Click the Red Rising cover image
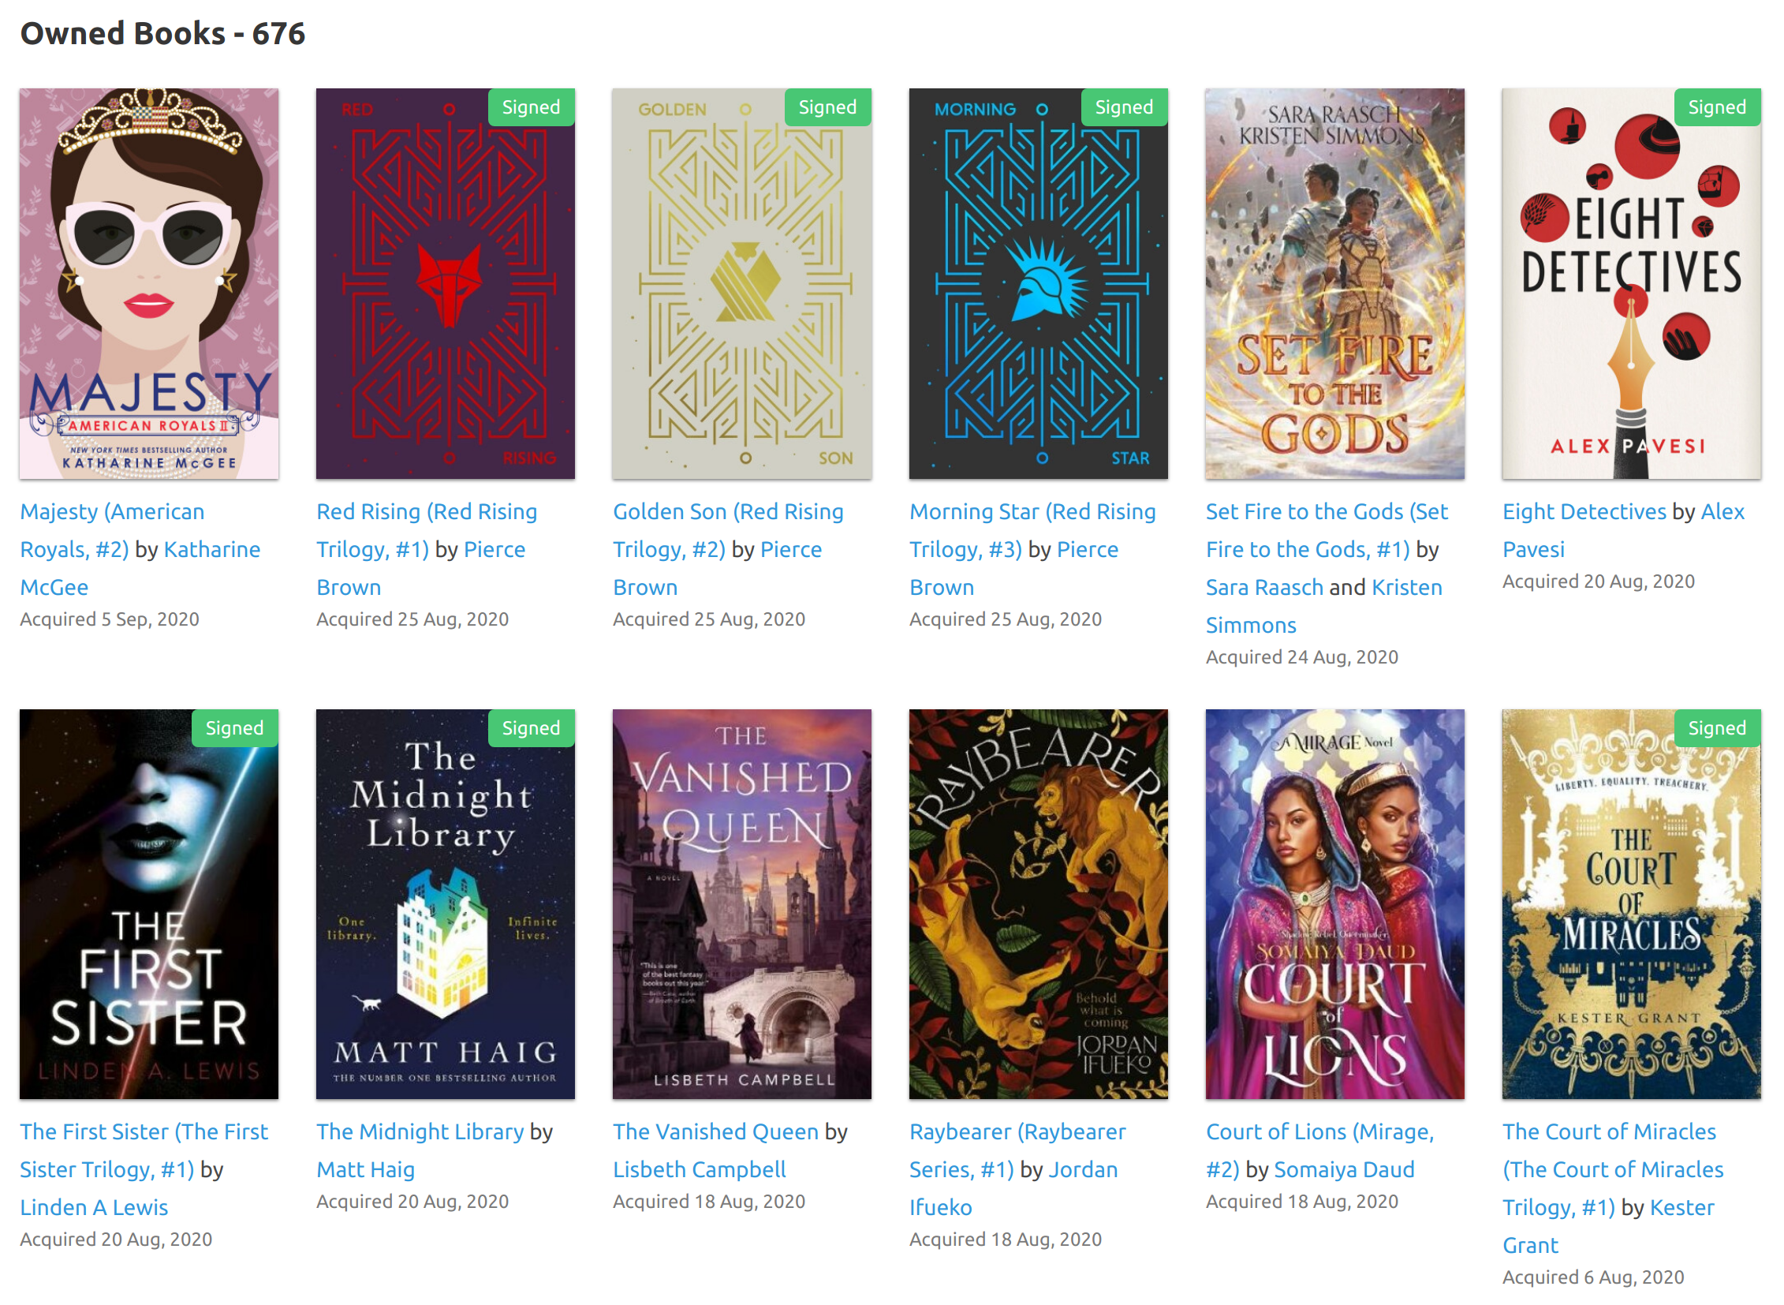 pos(446,283)
